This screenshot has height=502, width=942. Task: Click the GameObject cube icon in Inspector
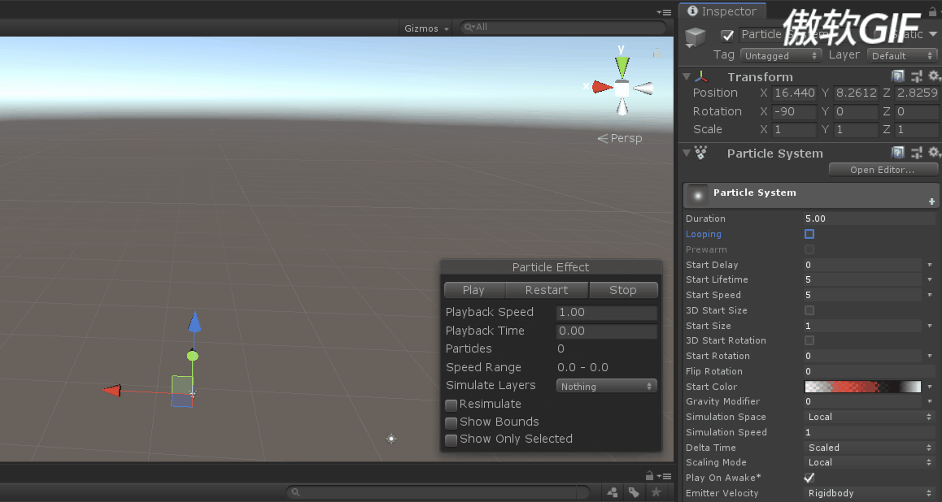point(696,37)
